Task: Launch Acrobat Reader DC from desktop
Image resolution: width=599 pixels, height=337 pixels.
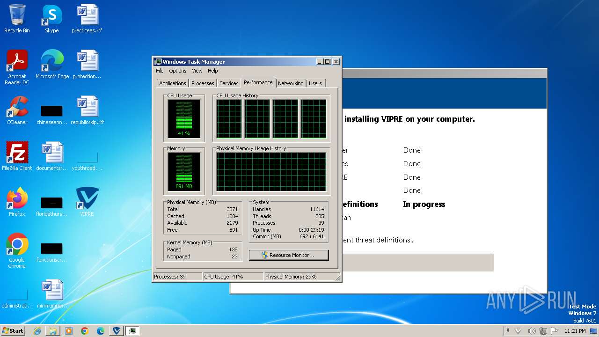Action: pos(17,67)
